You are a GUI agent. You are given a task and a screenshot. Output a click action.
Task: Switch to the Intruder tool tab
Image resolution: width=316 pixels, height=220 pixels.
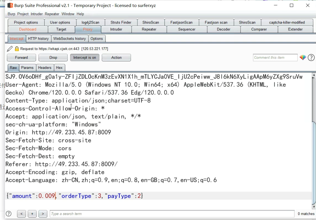tap(116, 29)
